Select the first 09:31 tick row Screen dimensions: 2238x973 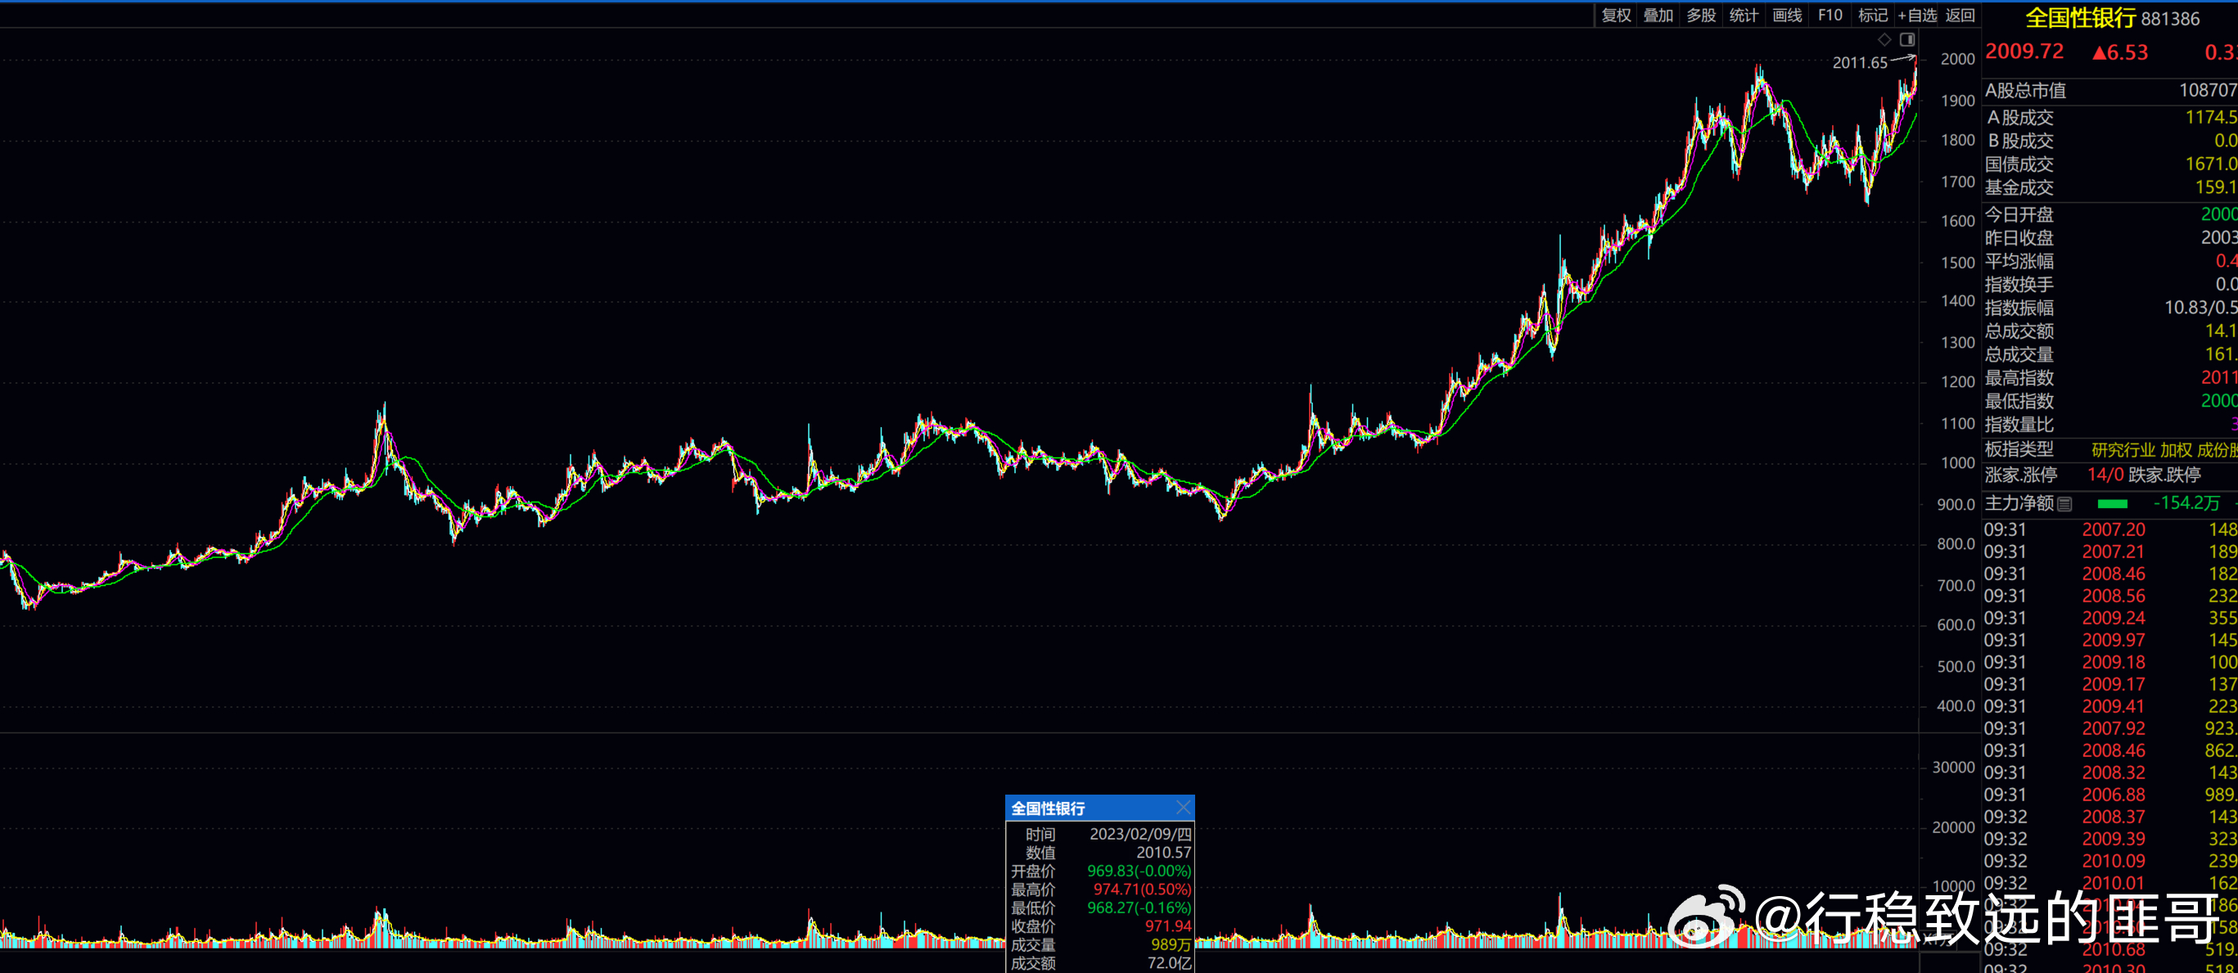pos(2110,530)
